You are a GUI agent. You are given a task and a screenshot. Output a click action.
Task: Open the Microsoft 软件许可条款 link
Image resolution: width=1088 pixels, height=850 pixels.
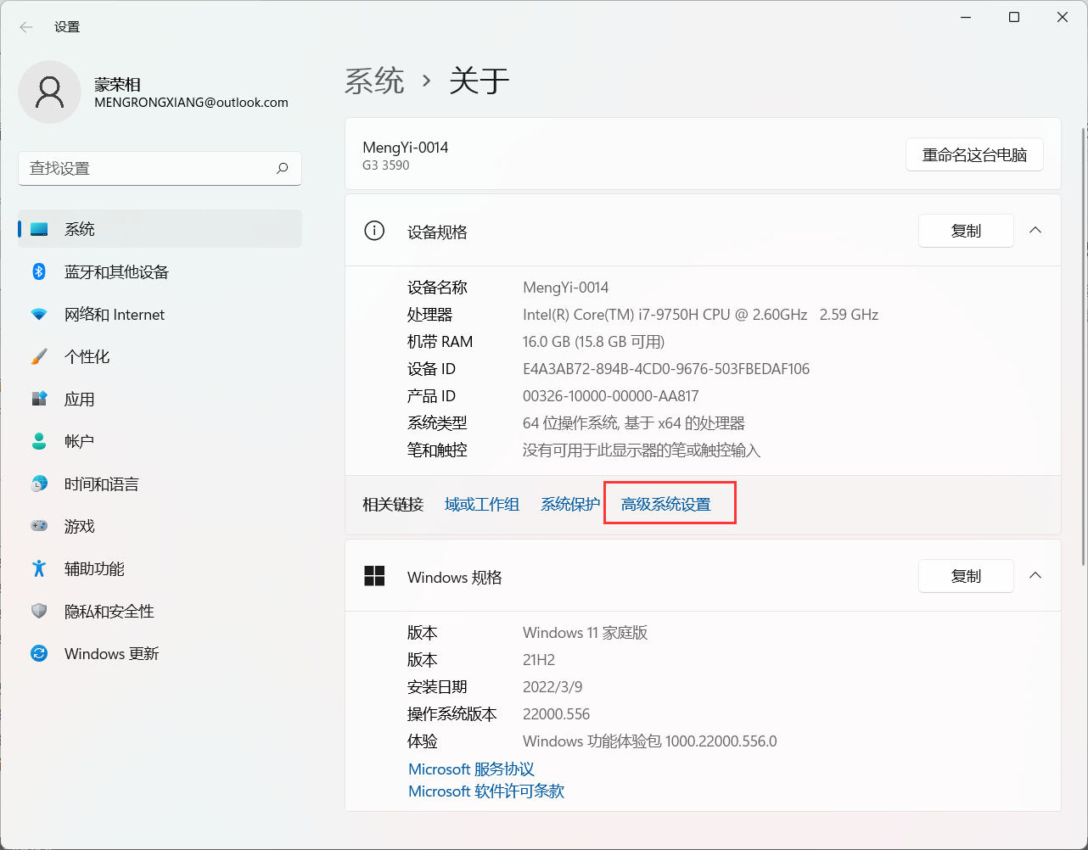coord(486,791)
